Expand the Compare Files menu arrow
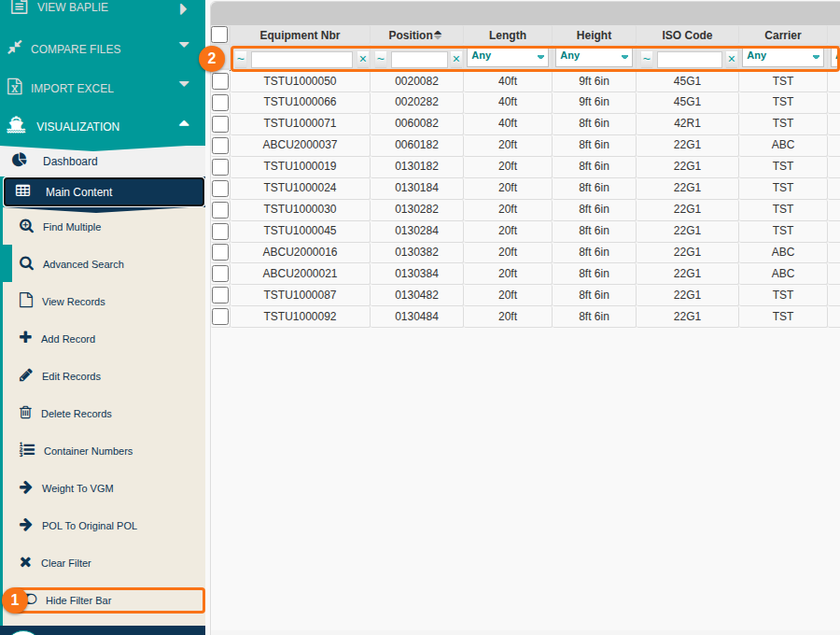Screen dimensions: 840x635 [x=184, y=45]
